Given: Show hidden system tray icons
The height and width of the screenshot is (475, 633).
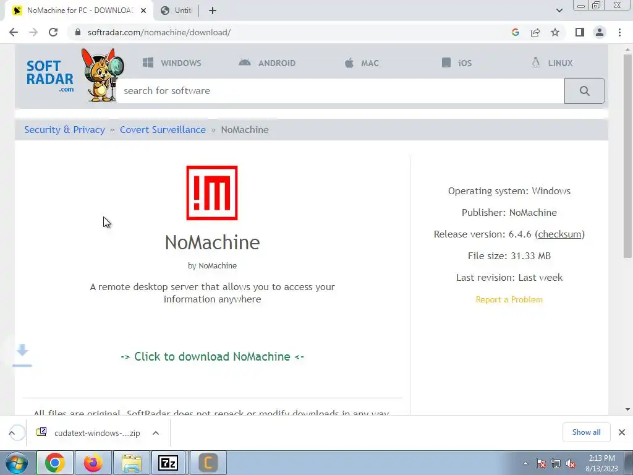Looking at the screenshot, I should pyautogui.click(x=525, y=463).
